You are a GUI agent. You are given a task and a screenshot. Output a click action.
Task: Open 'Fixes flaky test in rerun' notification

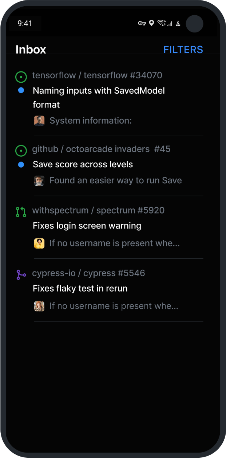(80, 288)
